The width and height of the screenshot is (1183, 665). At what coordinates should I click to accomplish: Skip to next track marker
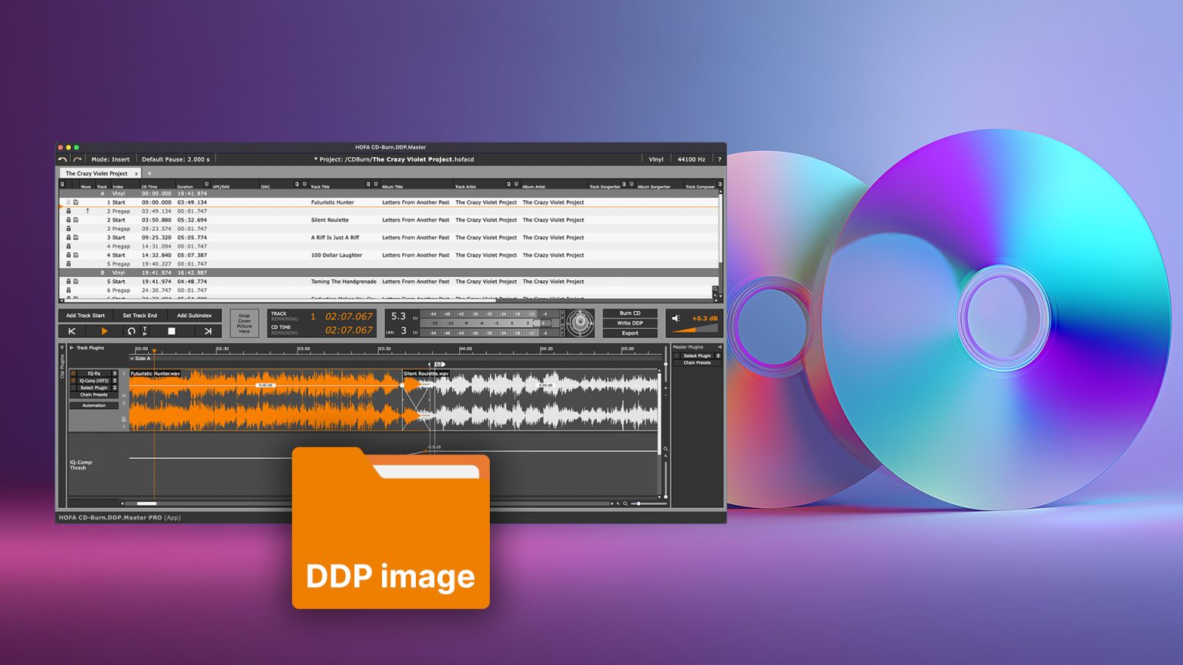coord(208,331)
